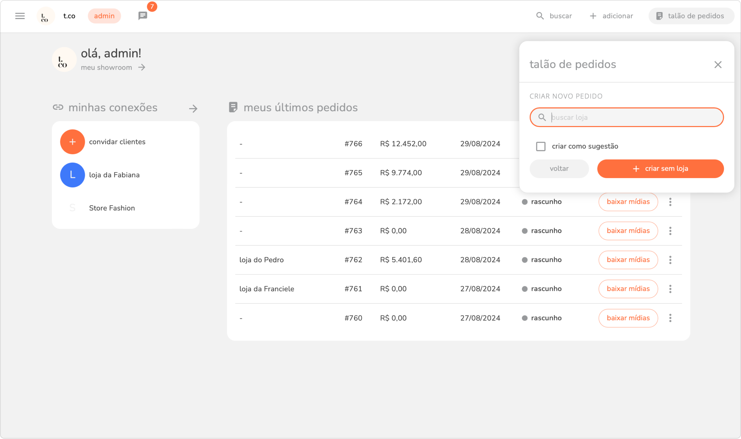Click the criar sem loja button
The height and width of the screenshot is (439, 741).
tap(660, 169)
